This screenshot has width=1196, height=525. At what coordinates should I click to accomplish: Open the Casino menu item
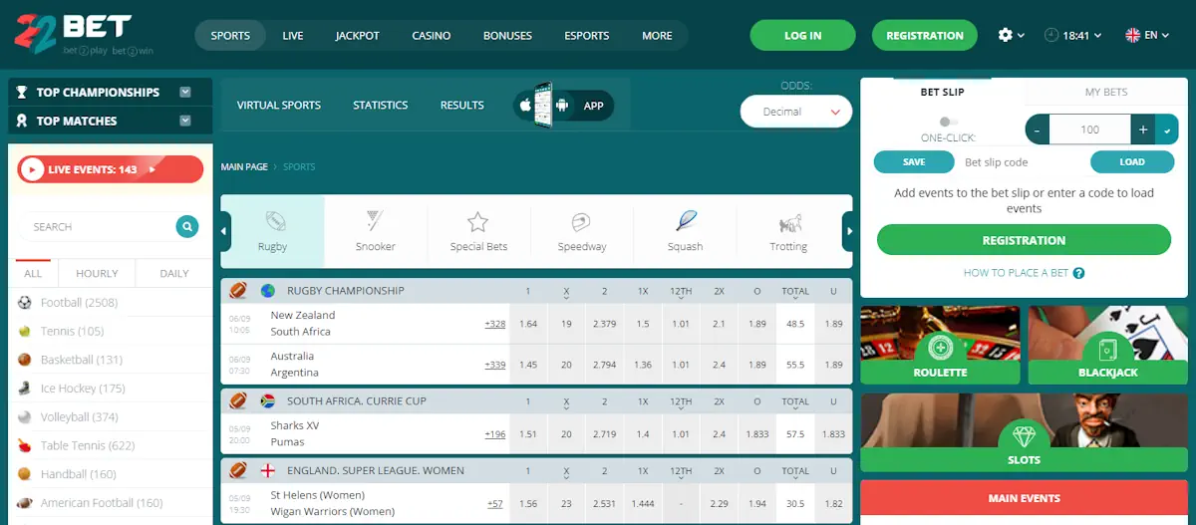coord(432,36)
